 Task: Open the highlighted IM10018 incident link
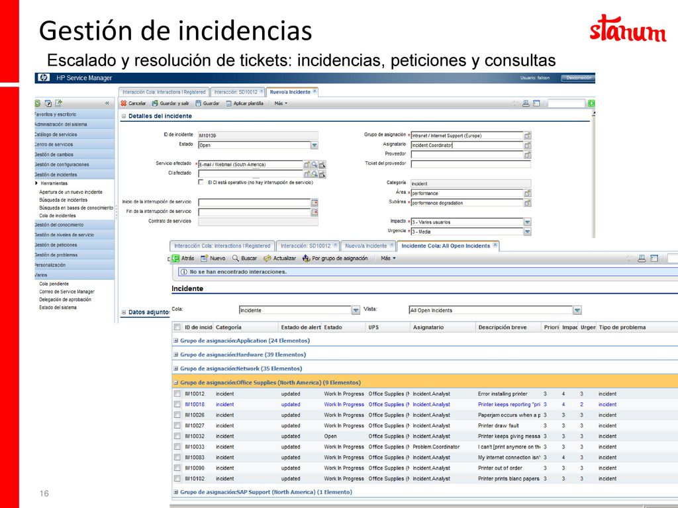(x=195, y=404)
